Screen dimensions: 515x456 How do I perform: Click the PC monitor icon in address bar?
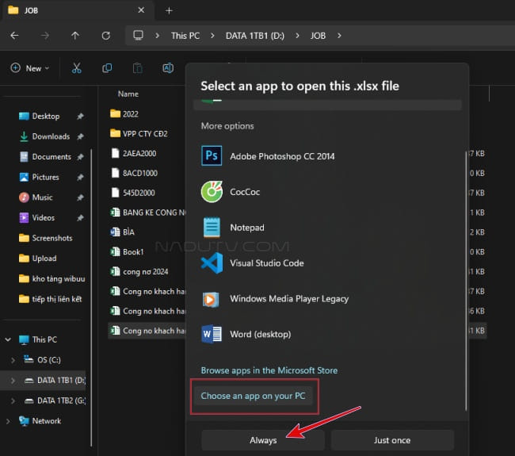138,35
